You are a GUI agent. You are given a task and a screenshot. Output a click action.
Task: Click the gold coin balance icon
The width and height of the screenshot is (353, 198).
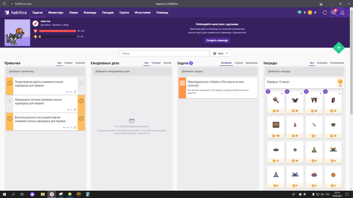(x=309, y=13)
